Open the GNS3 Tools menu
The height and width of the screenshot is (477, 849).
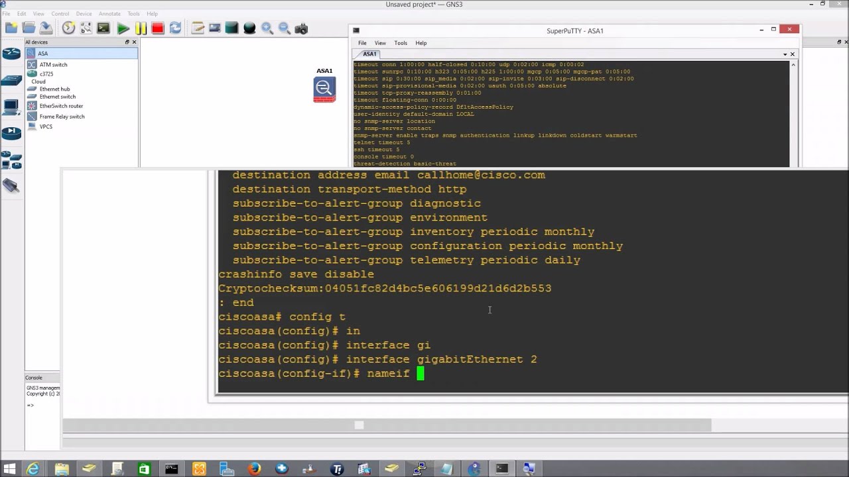(x=133, y=13)
